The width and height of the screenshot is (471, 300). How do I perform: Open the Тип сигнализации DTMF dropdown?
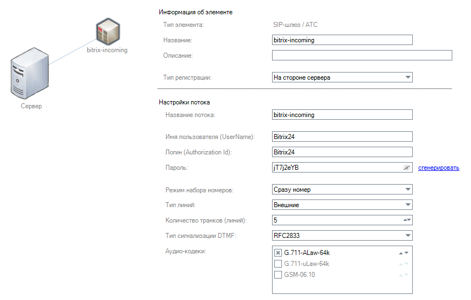(x=342, y=235)
